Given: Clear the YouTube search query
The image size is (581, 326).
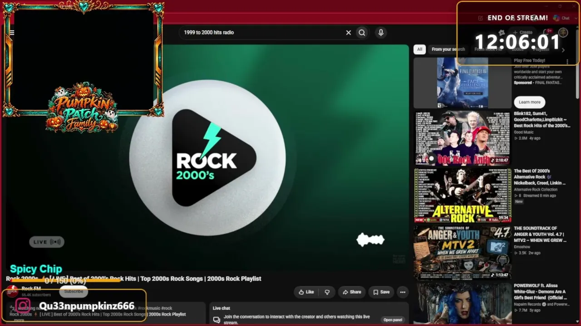Looking at the screenshot, I should coord(349,33).
